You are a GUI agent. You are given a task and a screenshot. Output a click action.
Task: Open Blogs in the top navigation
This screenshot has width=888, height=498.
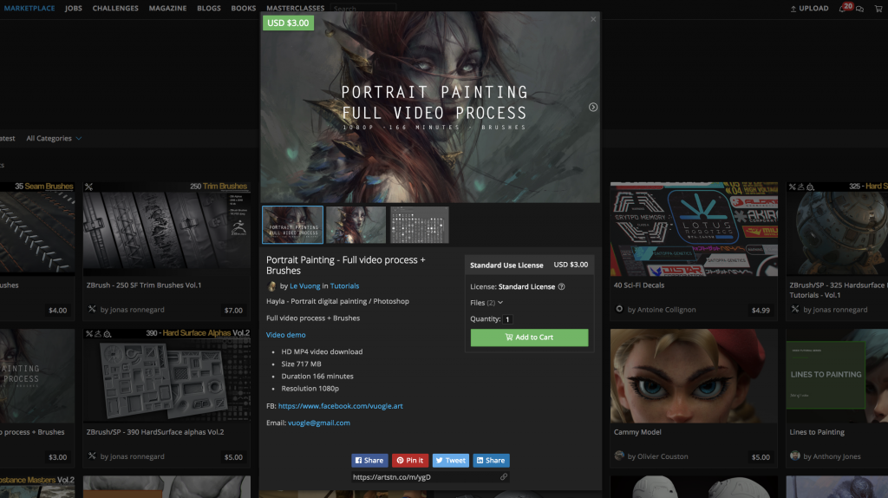(x=209, y=8)
